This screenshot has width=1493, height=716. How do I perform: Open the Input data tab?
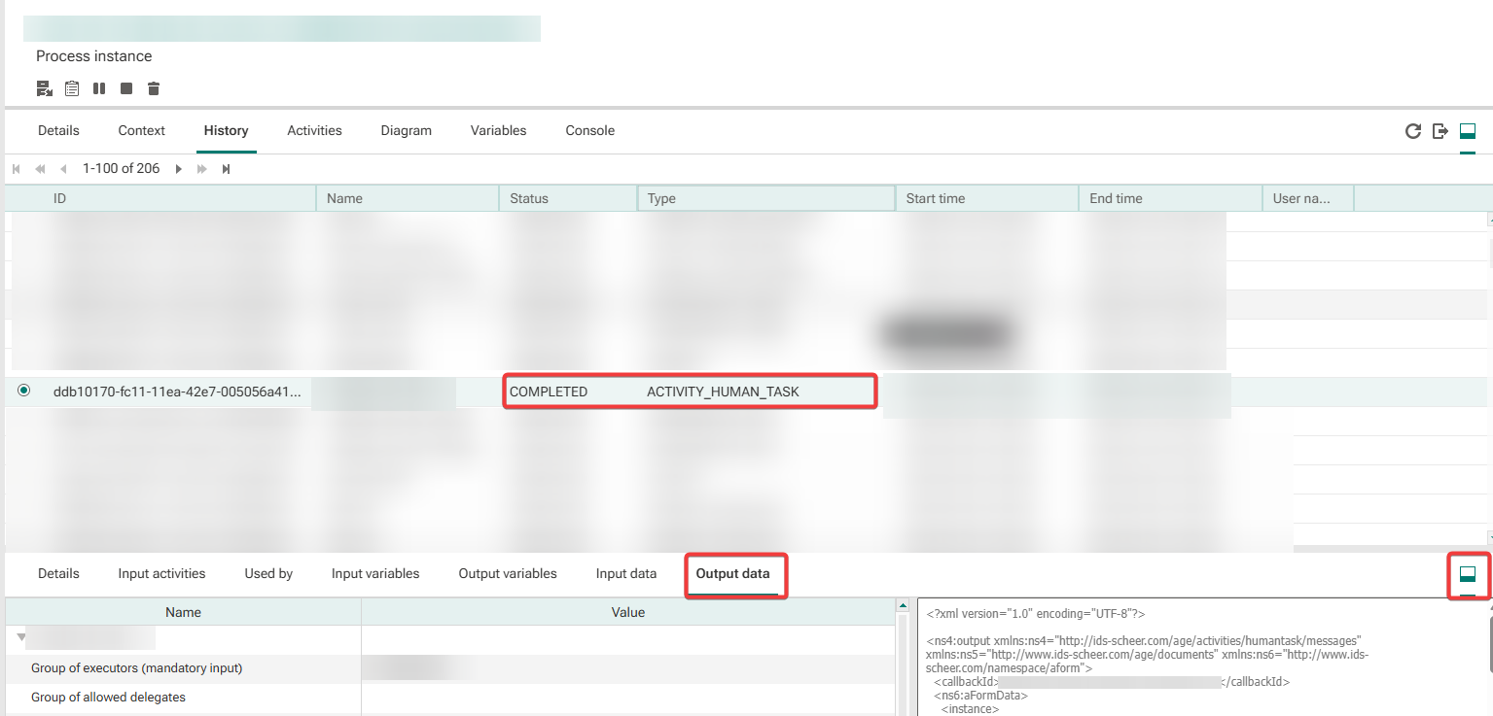point(625,573)
